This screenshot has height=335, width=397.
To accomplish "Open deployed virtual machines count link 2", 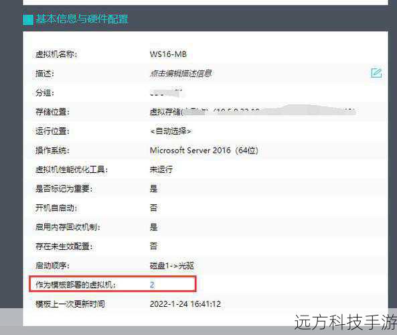I will click(x=152, y=285).
